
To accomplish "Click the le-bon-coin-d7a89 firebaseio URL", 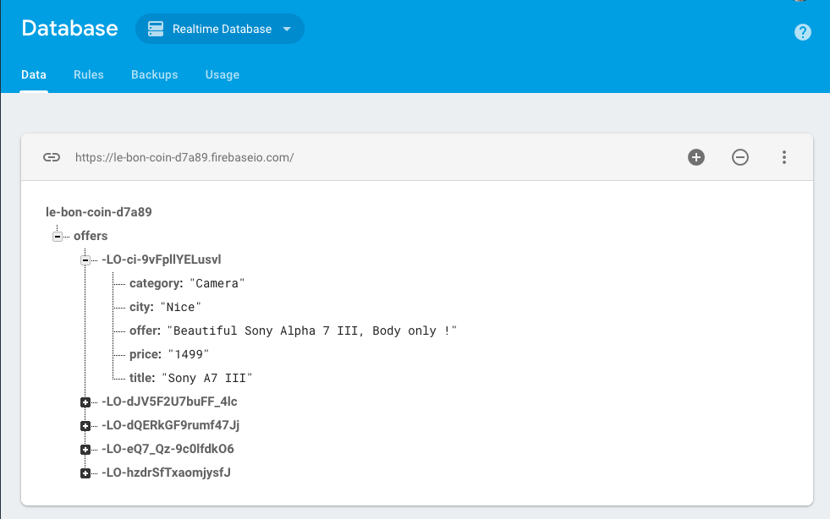I will tap(184, 158).
